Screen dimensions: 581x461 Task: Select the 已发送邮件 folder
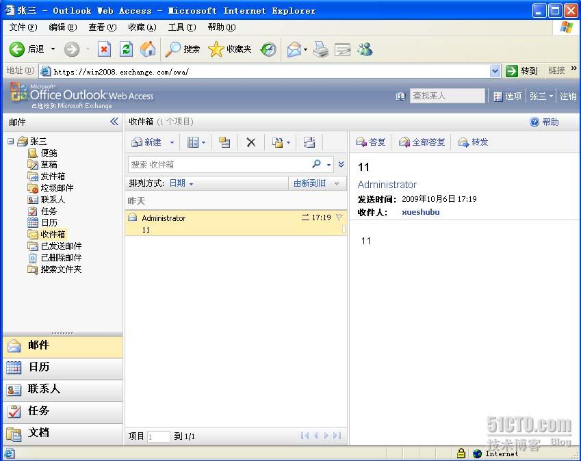tap(55, 246)
